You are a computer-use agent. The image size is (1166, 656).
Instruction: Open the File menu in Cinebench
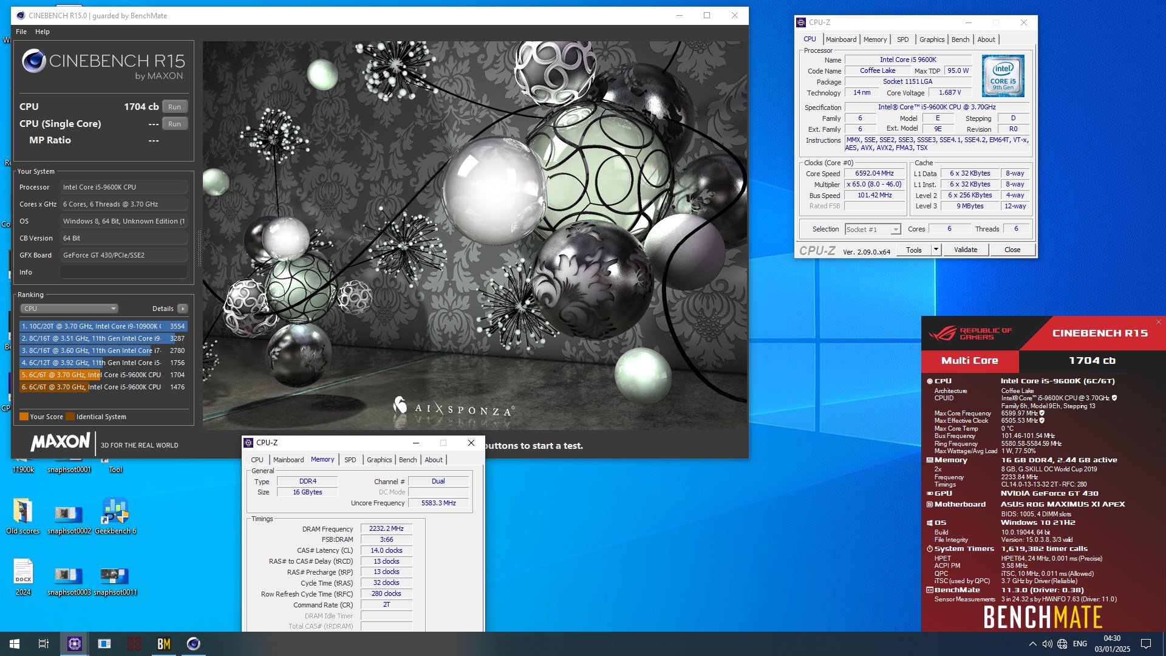pos(21,32)
